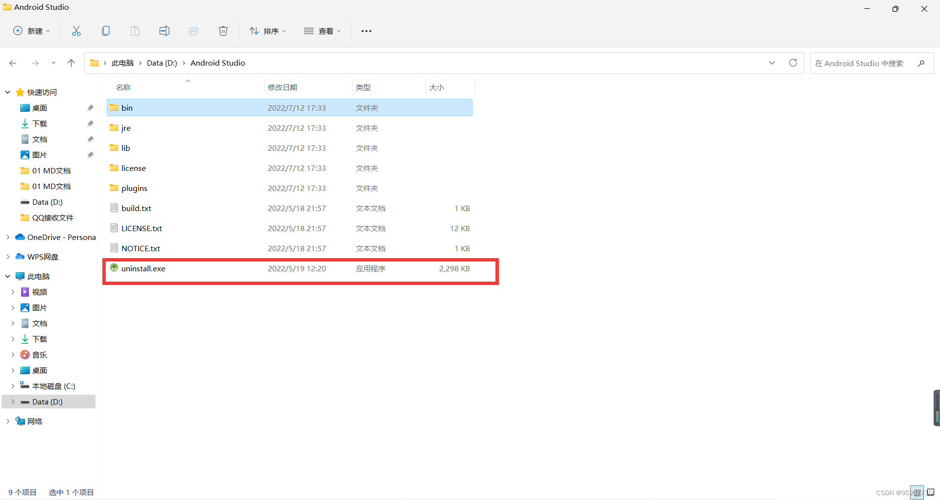This screenshot has height=500, width=940.
Task: Select the jre folder row
Action: 289,128
